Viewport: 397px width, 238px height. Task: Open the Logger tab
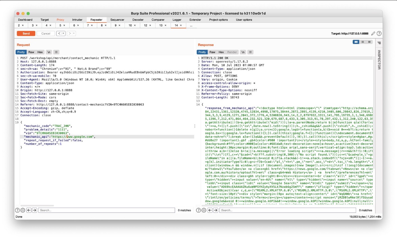click(177, 20)
